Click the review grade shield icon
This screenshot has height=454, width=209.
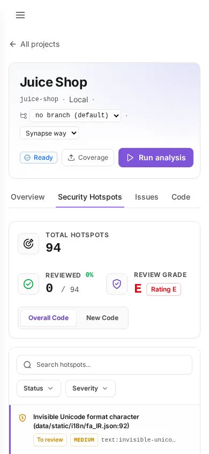click(x=117, y=284)
